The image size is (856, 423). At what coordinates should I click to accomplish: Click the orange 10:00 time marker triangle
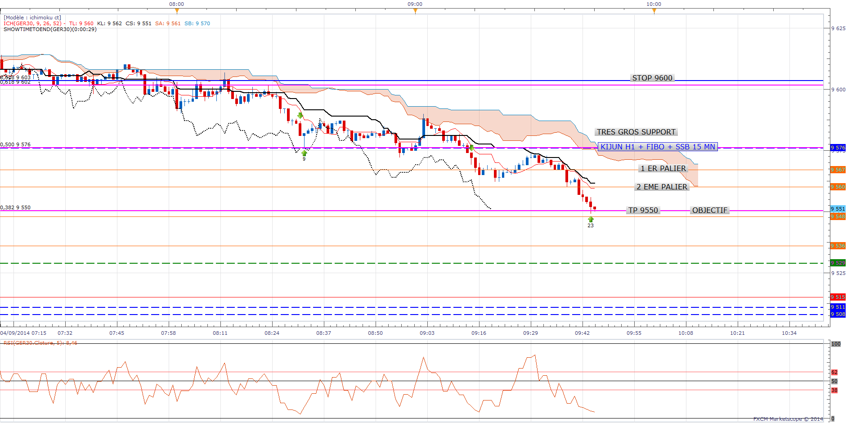pyautogui.click(x=654, y=11)
